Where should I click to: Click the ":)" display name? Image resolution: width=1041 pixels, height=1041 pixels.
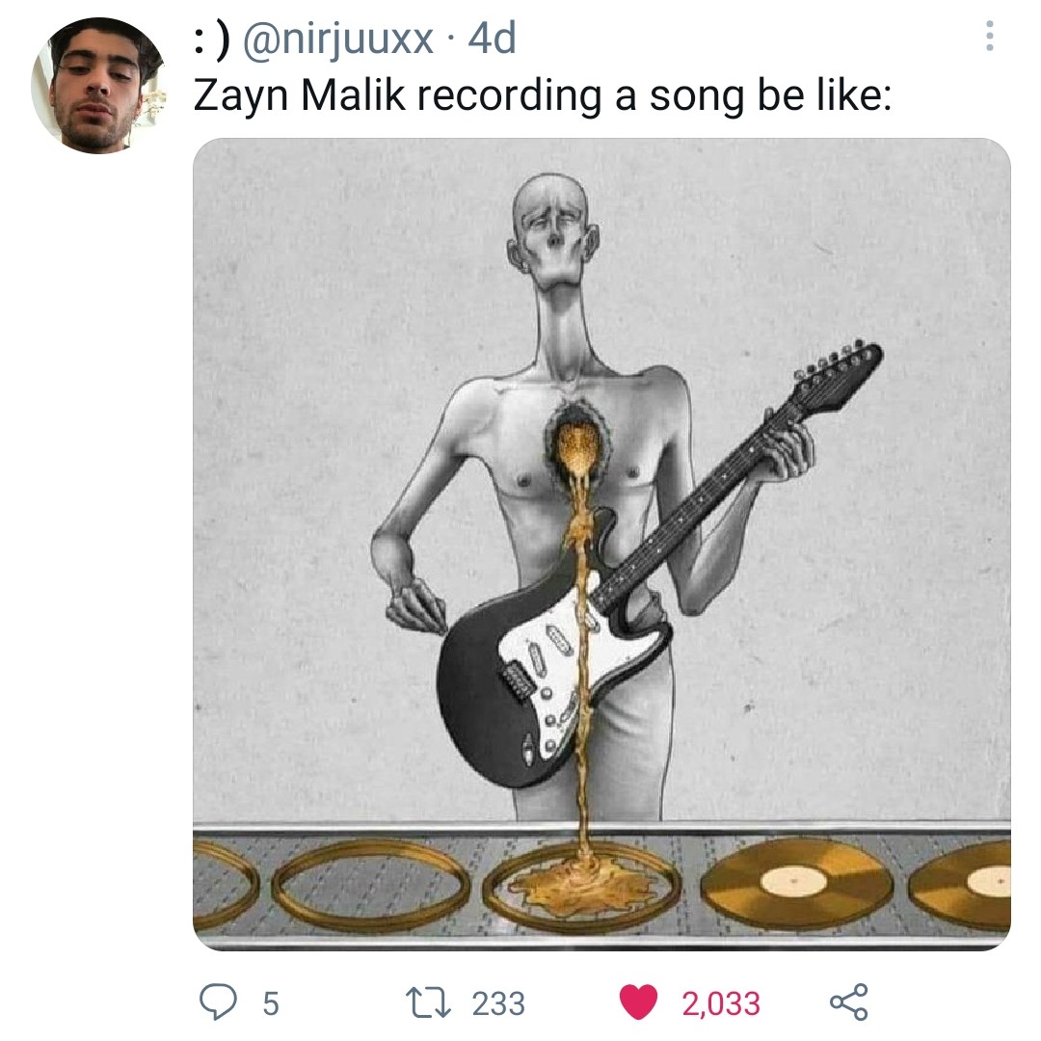212,40
